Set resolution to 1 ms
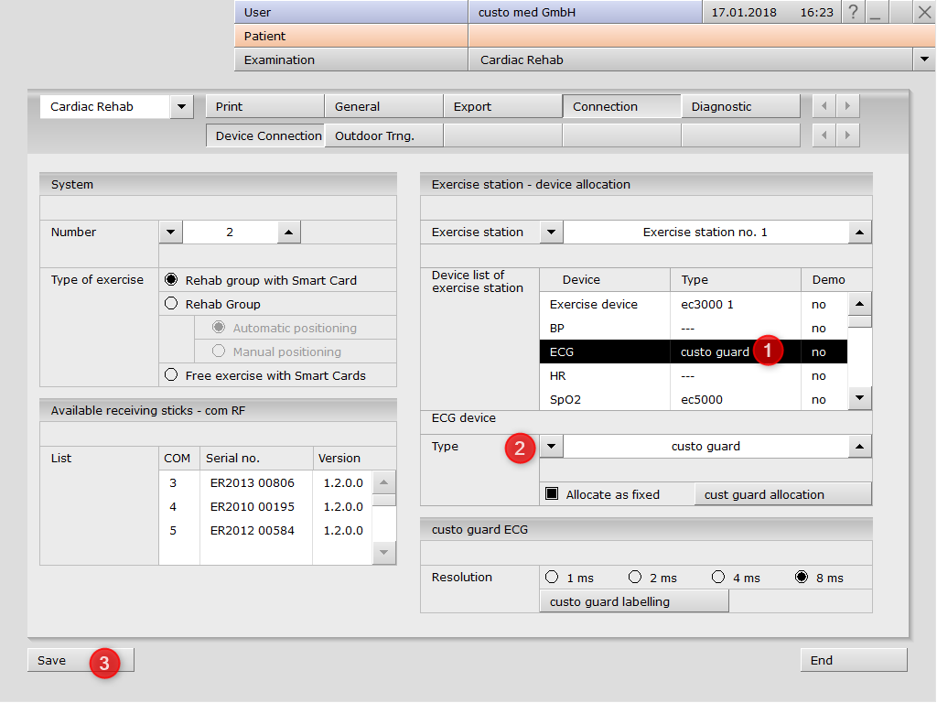Screen dimensions: 937x703 pos(552,577)
